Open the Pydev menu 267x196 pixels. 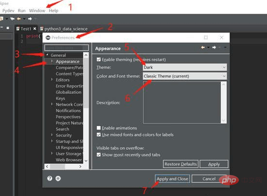(8, 11)
